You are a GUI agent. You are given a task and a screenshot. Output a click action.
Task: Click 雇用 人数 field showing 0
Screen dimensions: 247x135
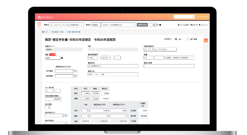click(85, 116)
